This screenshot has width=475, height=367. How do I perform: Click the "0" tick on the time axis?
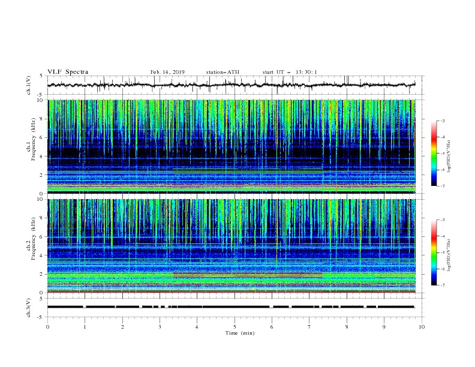pyautogui.click(x=47, y=327)
